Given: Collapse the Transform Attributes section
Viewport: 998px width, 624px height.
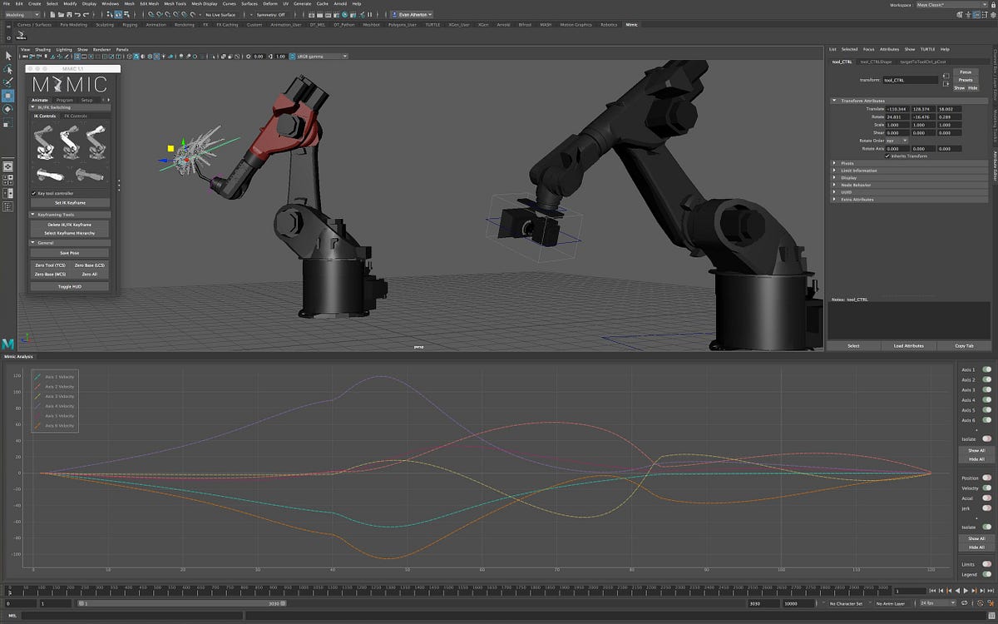Looking at the screenshot, I should point(834,100).
